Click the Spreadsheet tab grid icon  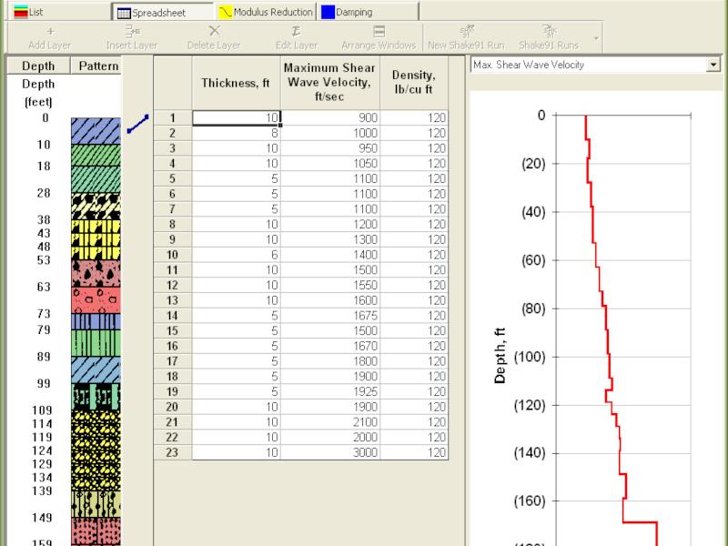(x=124, y=13)
